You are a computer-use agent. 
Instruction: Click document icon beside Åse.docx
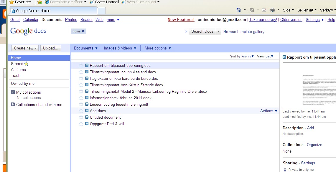87,110
